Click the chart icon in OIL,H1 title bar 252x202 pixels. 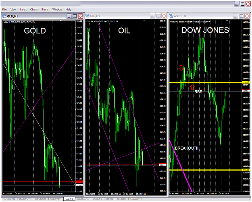[87, 16]
